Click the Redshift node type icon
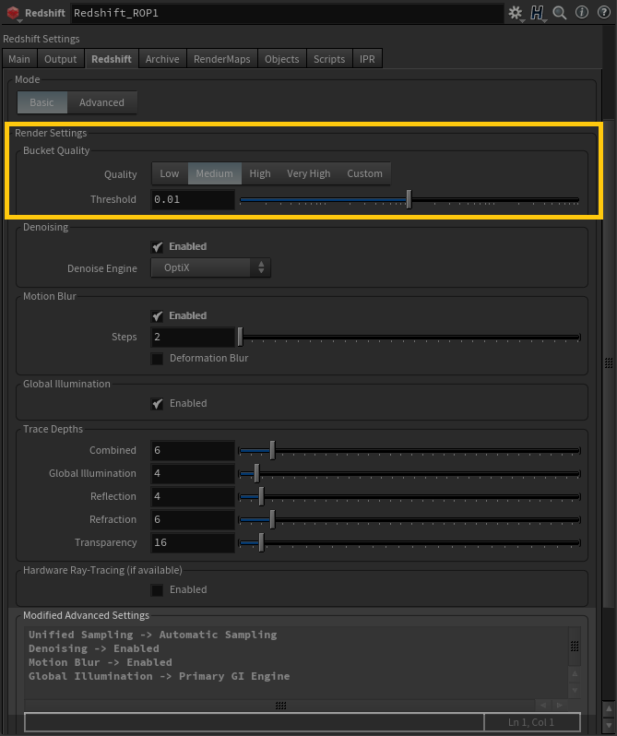 pyautogui.click(x=13, y=14)
